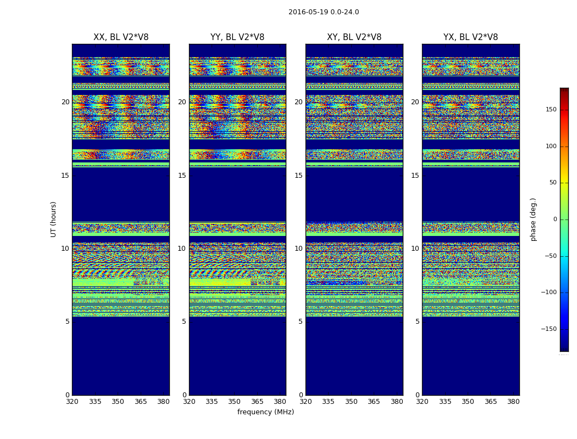Viewport: 577px width, 439px height.
Task: Click the "350" frequency tick under YY panel
Action: pos(235,402)
